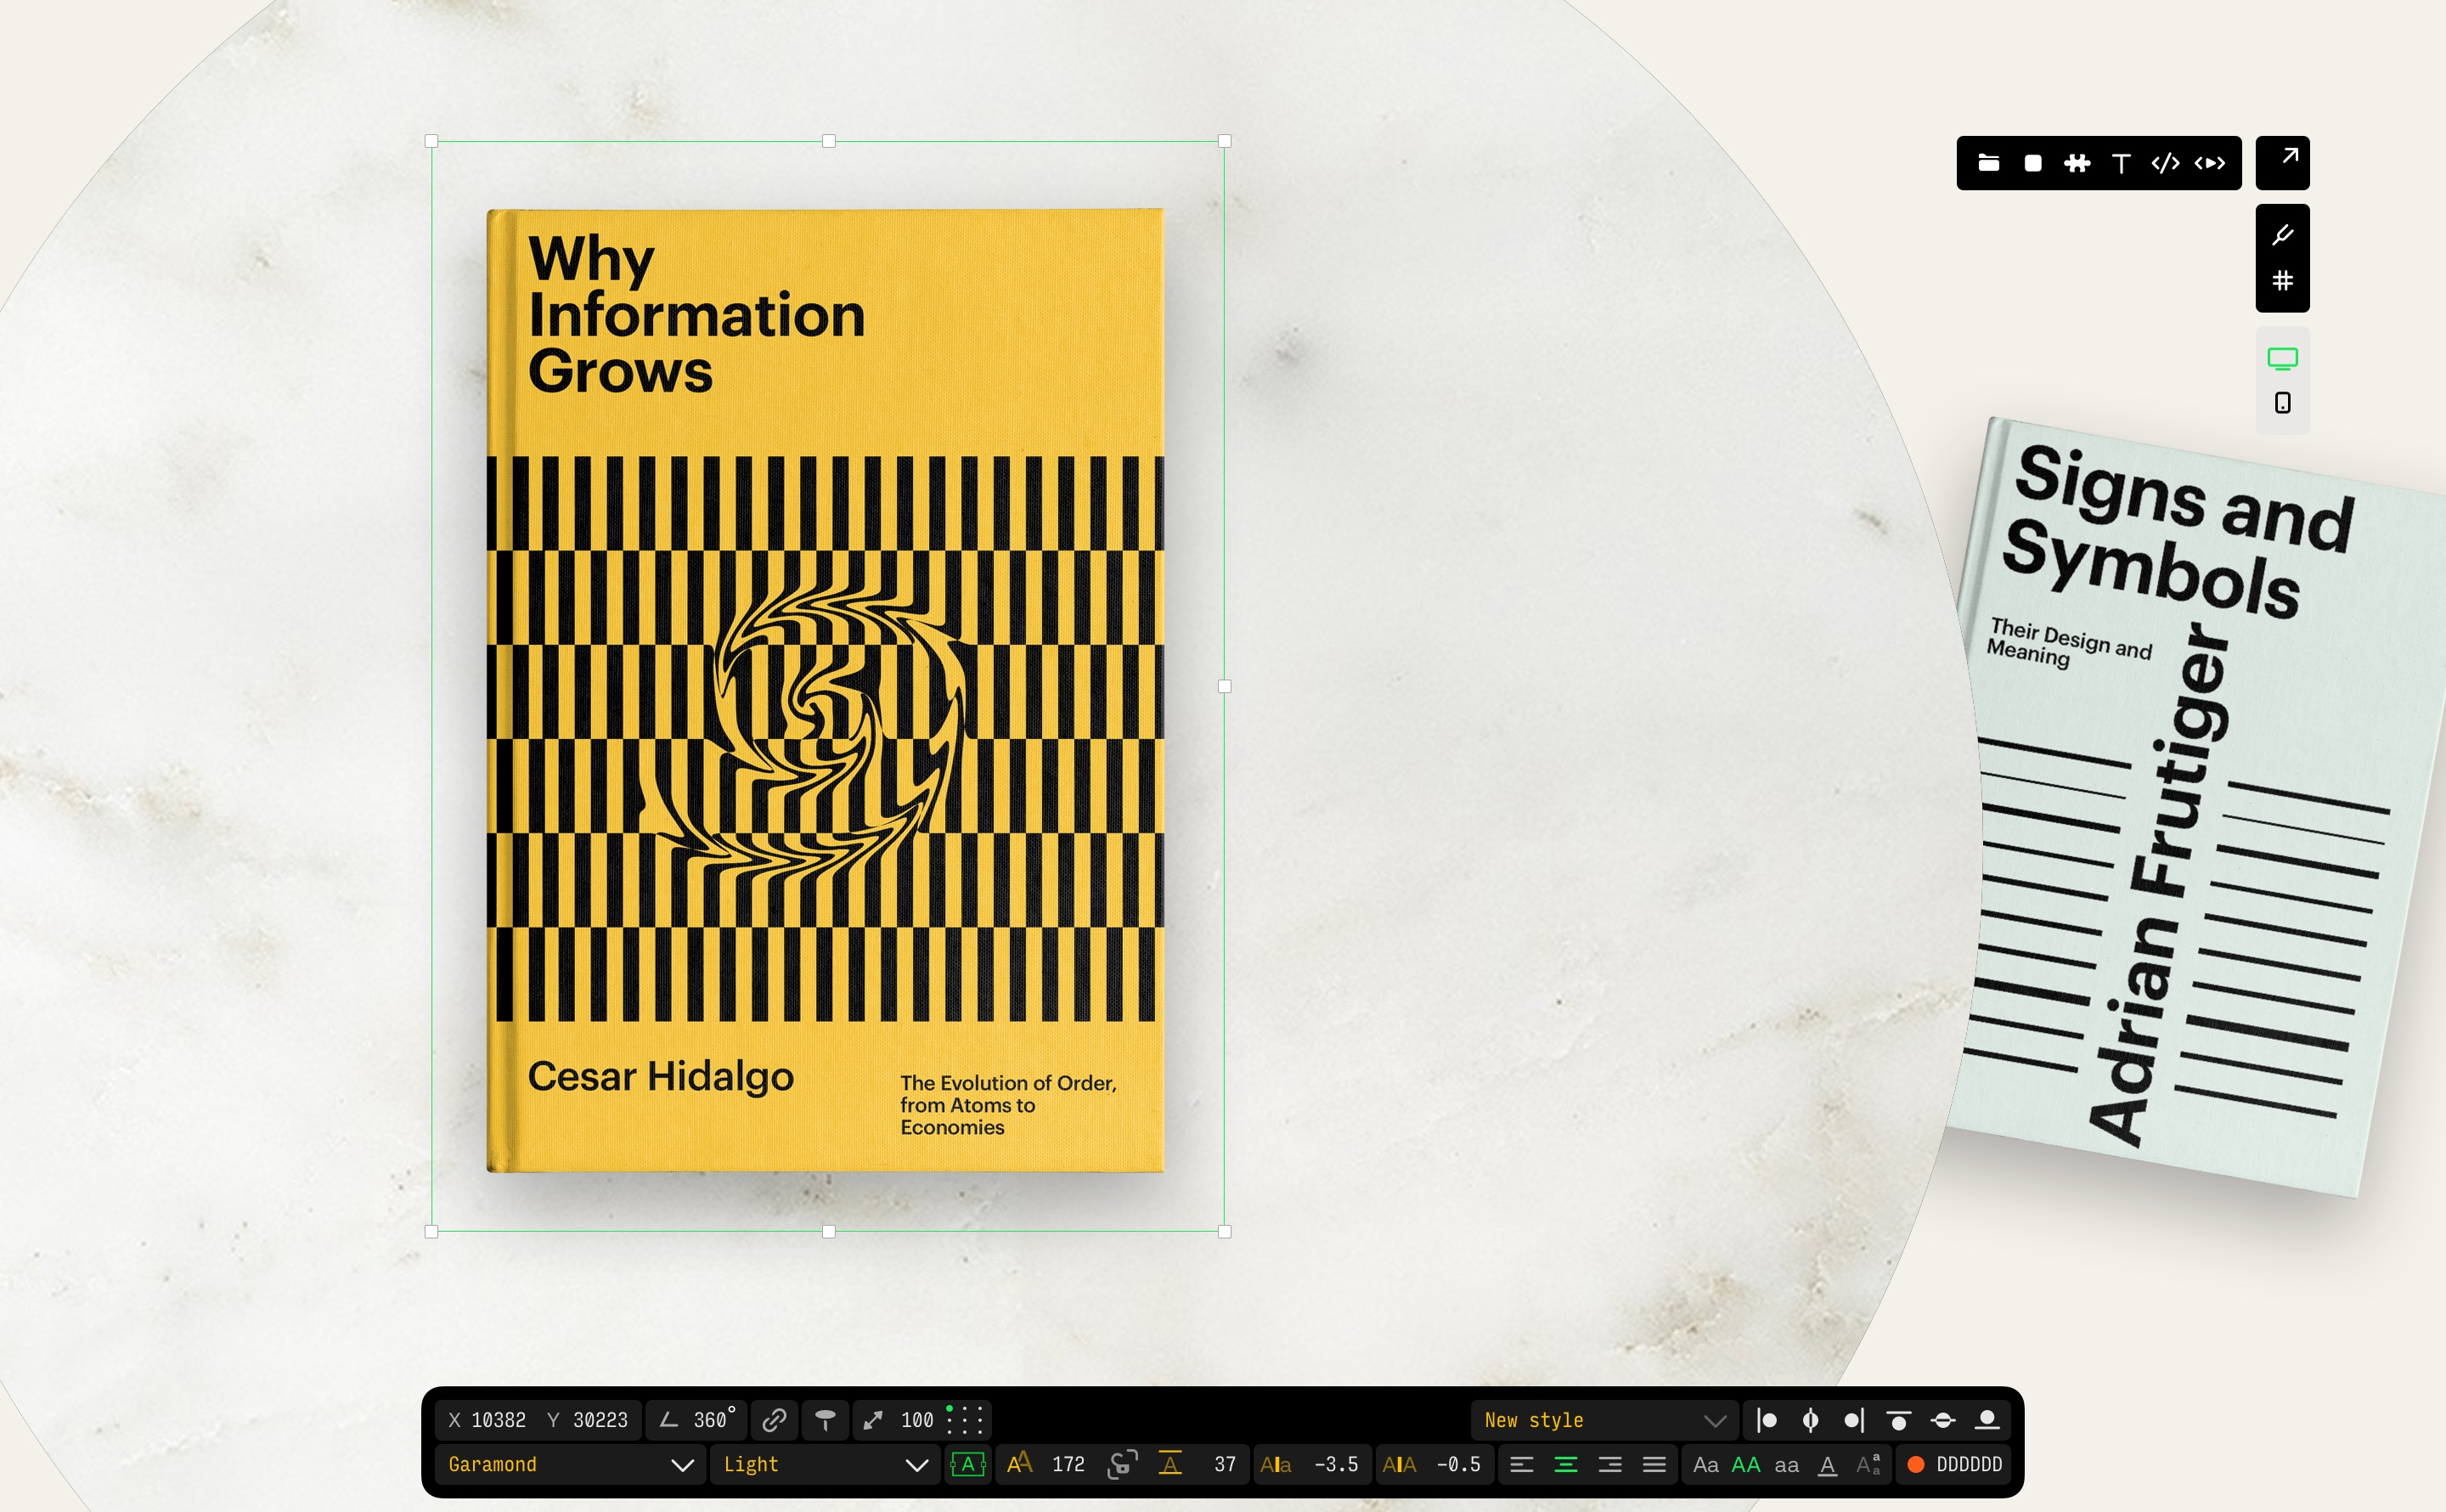Click the diagonal arrow expand button

click(x=2282, y=162)
